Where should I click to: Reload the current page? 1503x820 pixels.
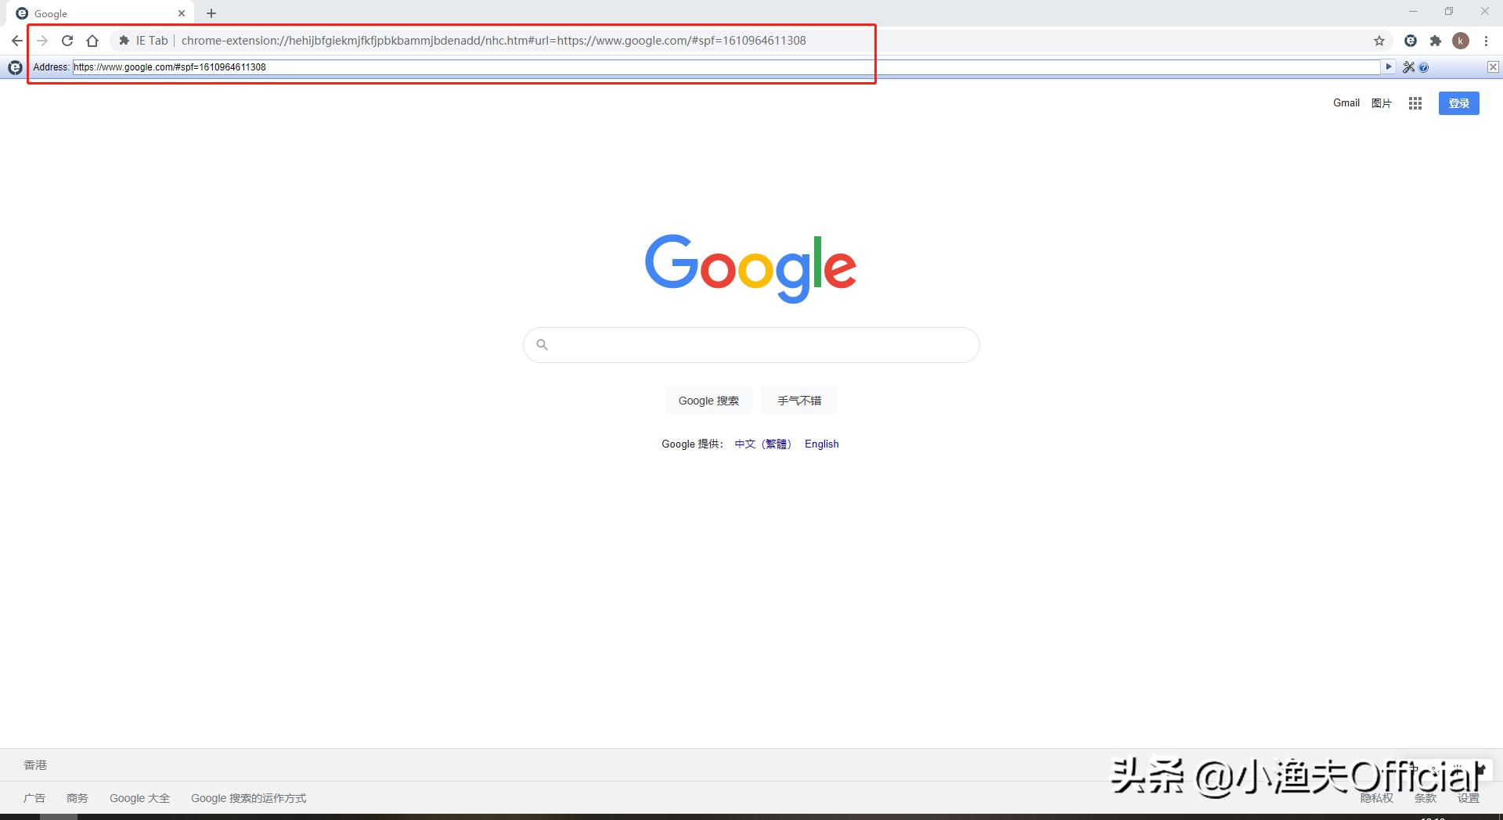67,40
